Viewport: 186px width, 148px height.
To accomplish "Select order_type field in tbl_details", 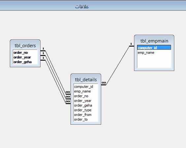I will 86,110.
